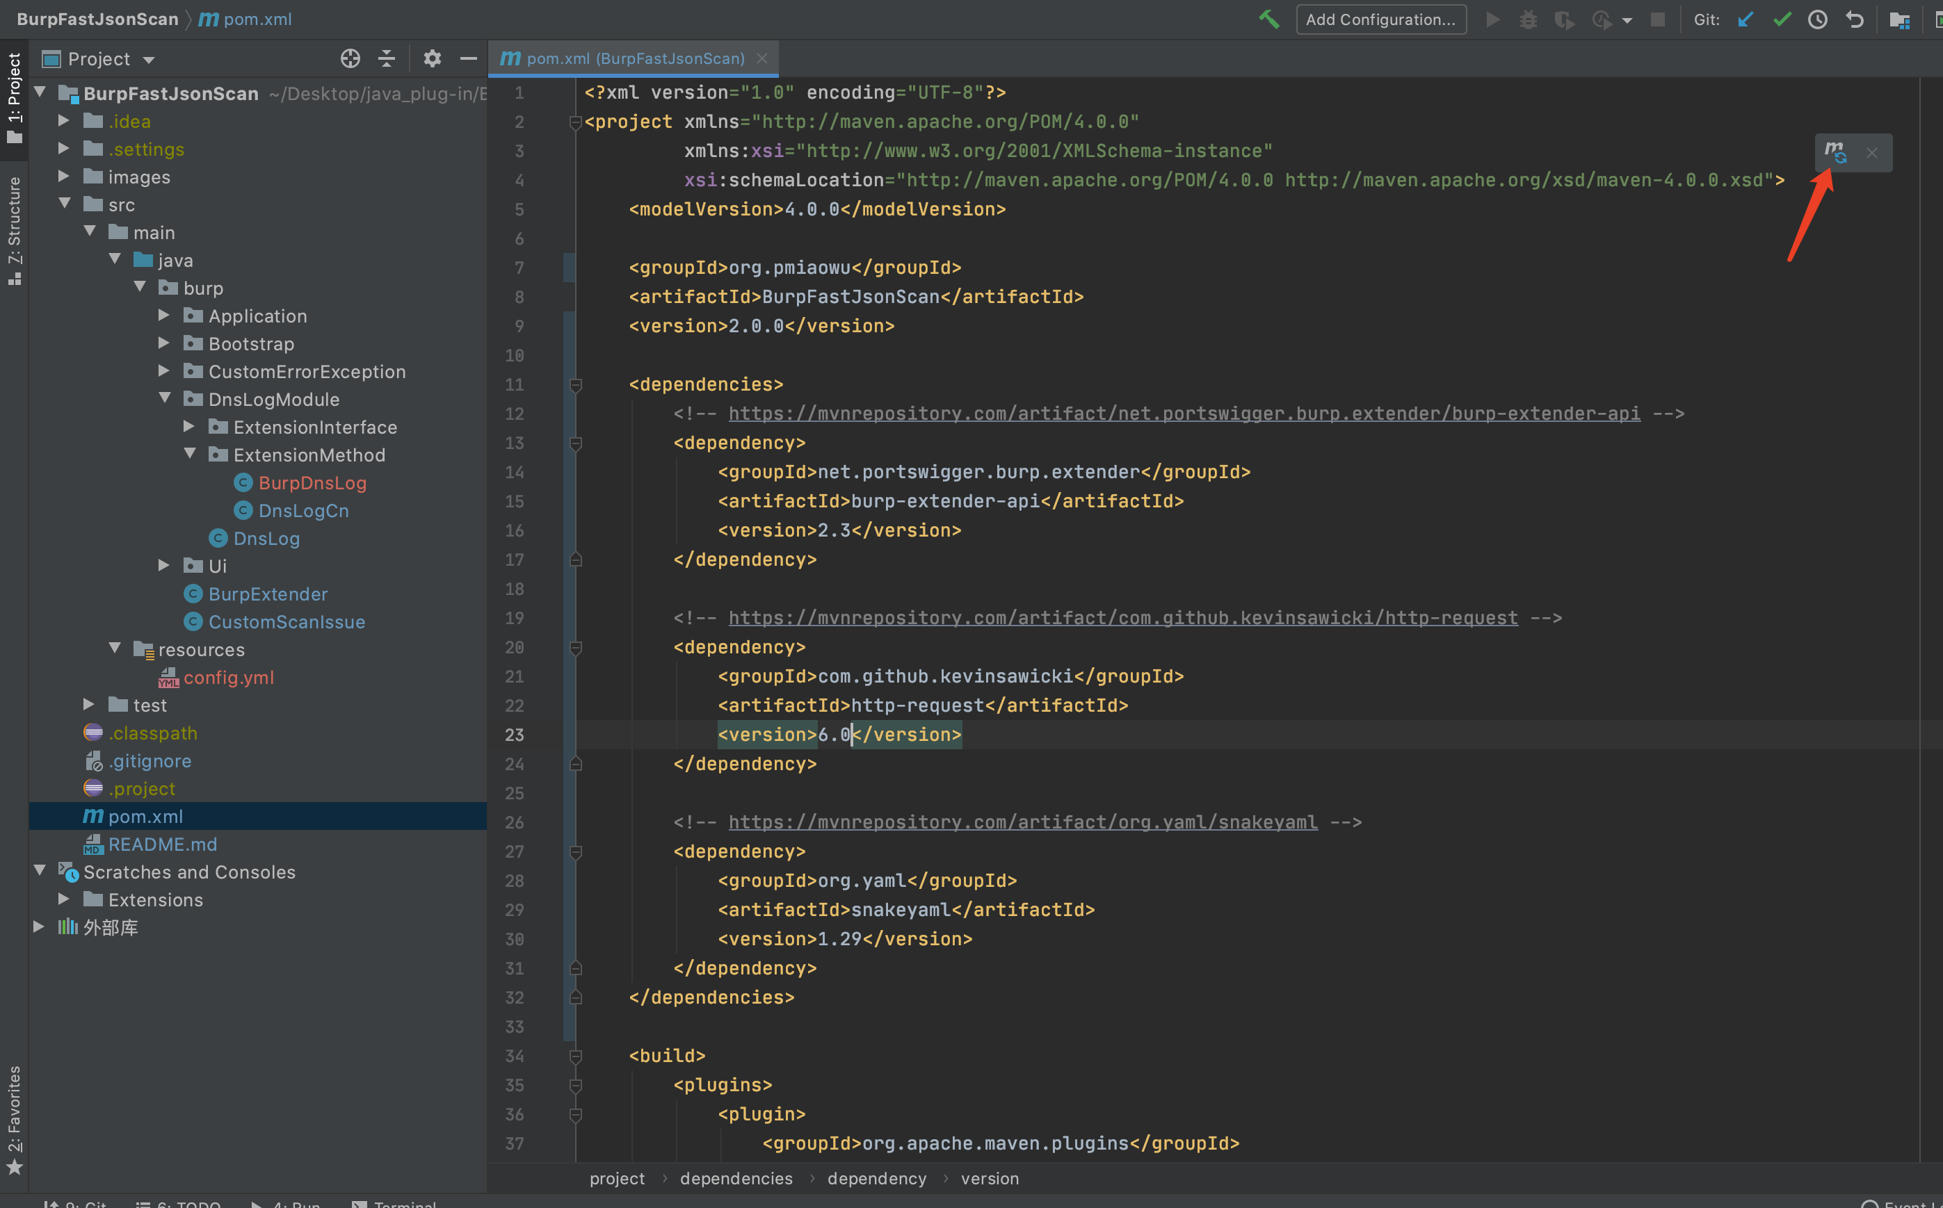Click the Git update project arrow

1746,19
